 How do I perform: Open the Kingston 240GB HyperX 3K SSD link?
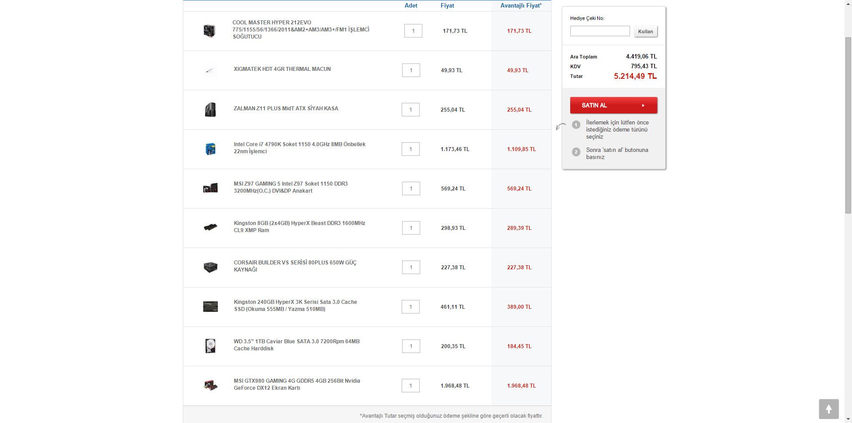[x=296, y=306]
